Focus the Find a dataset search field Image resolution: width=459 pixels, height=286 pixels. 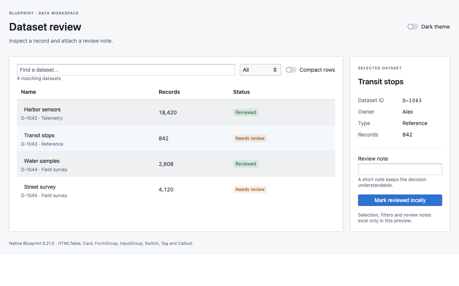coord(126,70)
